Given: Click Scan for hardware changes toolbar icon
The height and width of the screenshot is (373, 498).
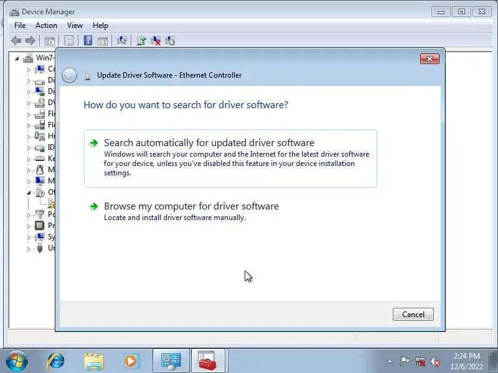Looking at the screenshot, I should pyautogui.click(x=121, y=40).
